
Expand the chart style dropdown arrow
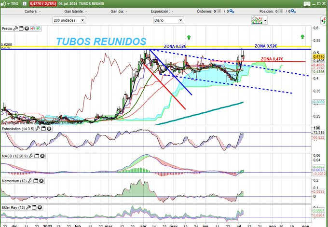point(265,20)
